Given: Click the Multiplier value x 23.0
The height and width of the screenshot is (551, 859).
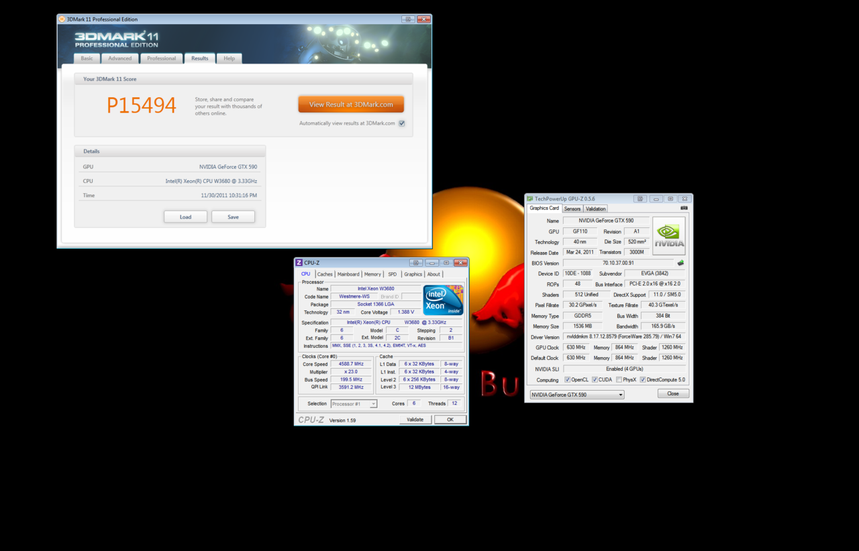Looking at the screenshot, I should click(351, 372).
